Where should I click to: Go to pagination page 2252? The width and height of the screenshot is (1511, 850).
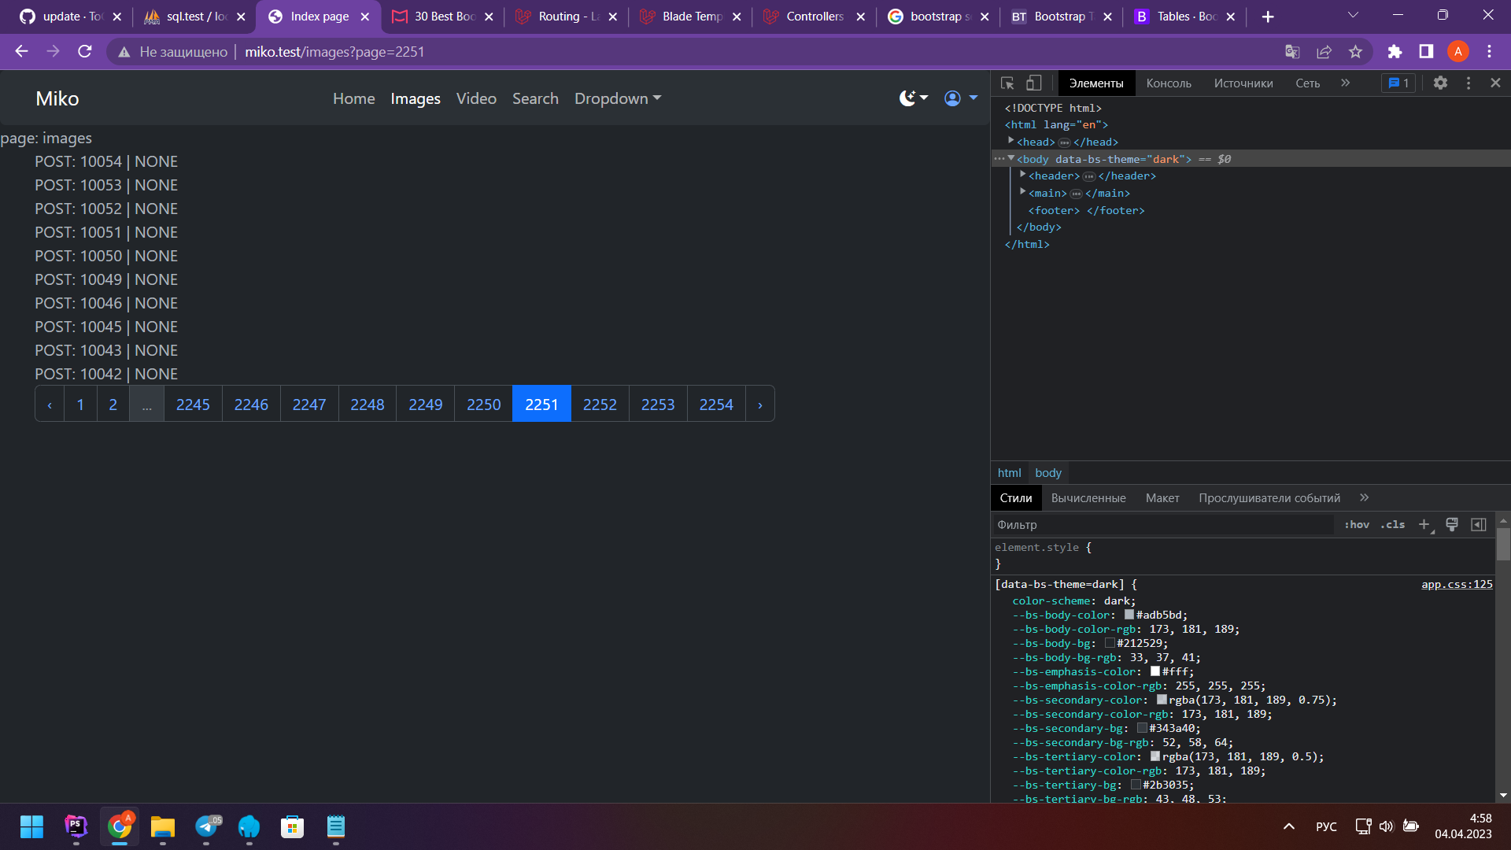[600, 405]
